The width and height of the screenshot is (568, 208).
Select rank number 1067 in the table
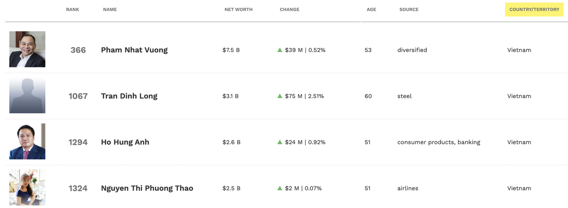click(78, 96)
